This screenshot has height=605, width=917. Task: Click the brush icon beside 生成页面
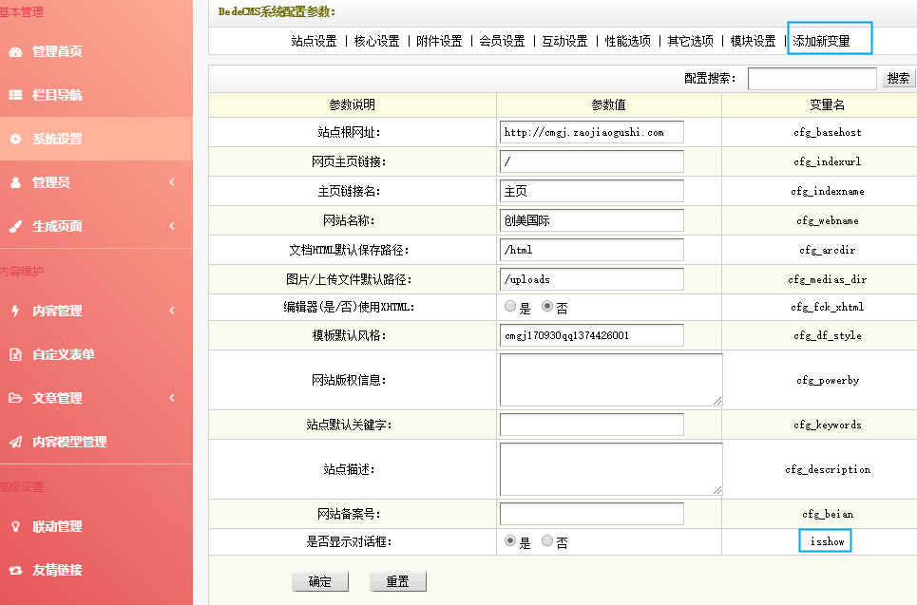(x=15, y=226)
